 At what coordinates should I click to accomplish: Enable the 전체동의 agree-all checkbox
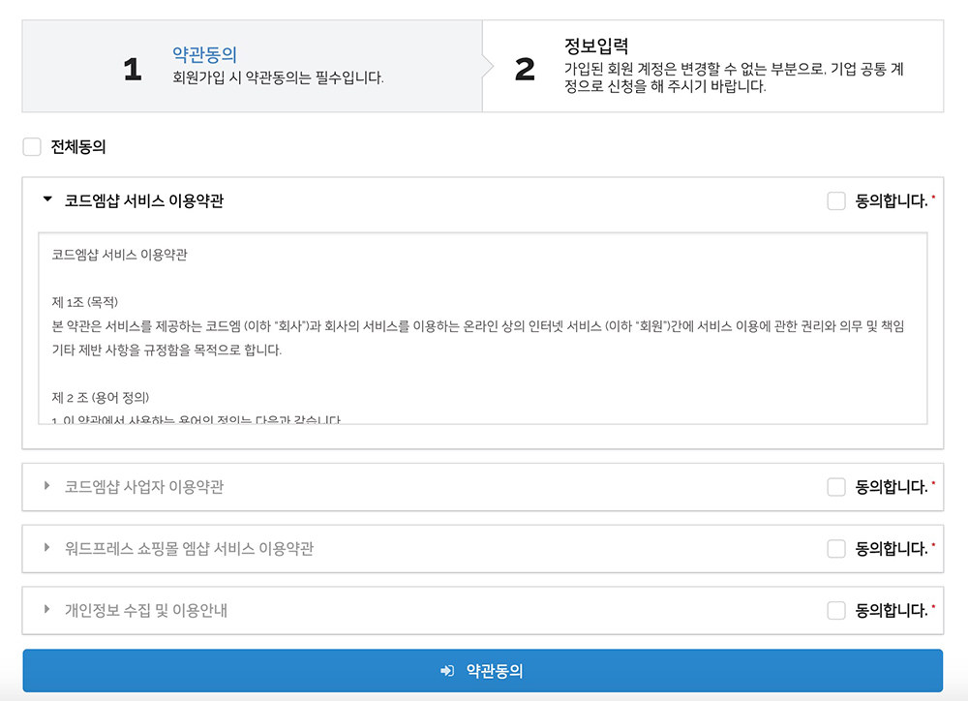(30, 146)
